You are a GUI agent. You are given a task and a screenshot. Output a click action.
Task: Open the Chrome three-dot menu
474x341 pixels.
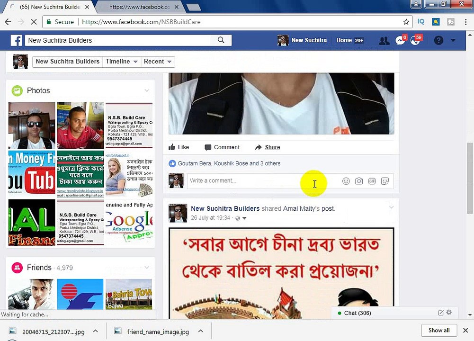pos(465,22)
